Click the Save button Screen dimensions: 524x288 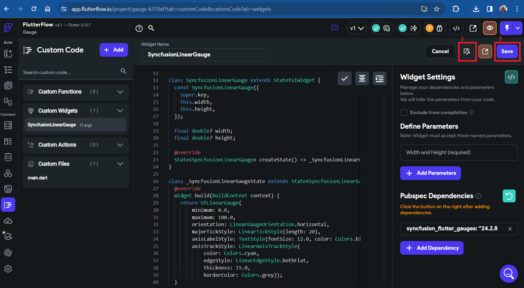(507, 51)
